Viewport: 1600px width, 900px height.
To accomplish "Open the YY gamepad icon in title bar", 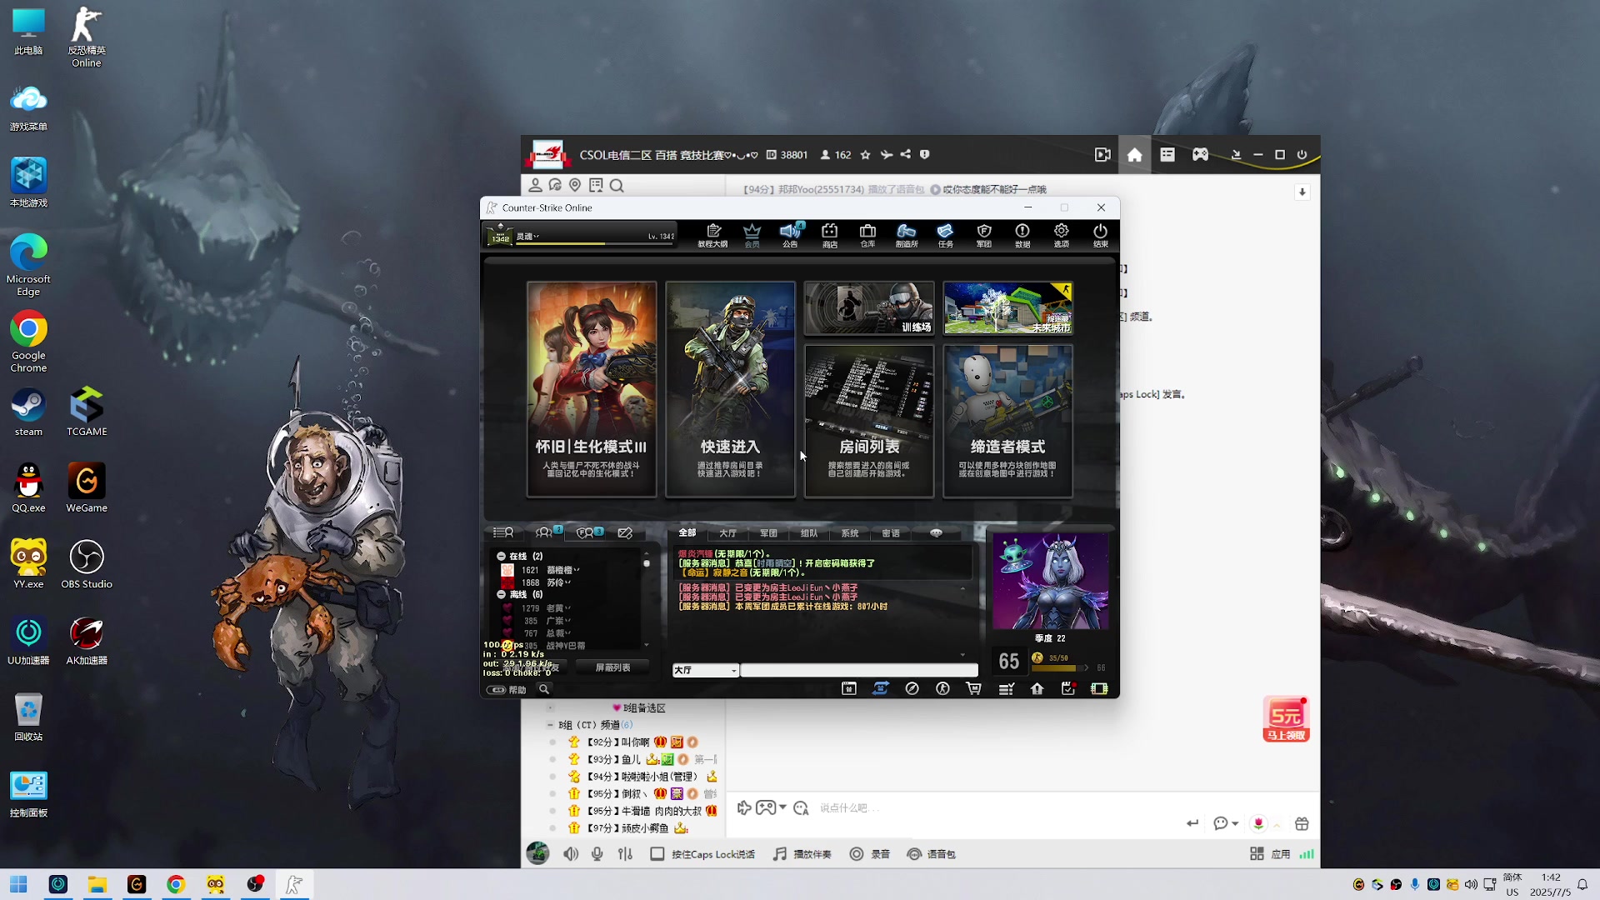I will 1200,155.
